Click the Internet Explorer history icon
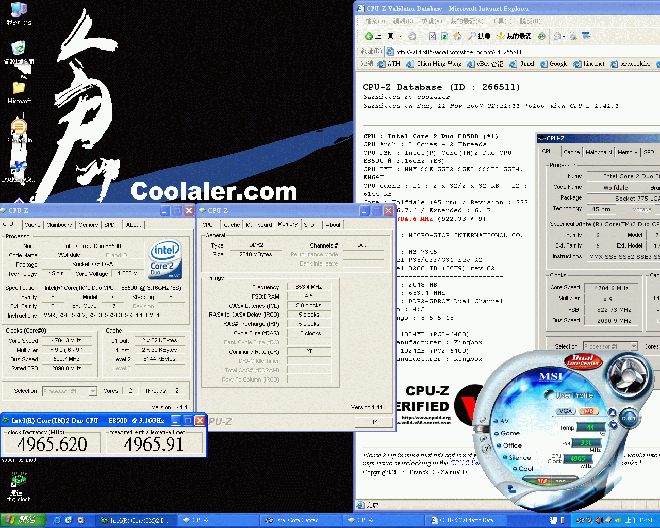 click(x=541, y=36)
